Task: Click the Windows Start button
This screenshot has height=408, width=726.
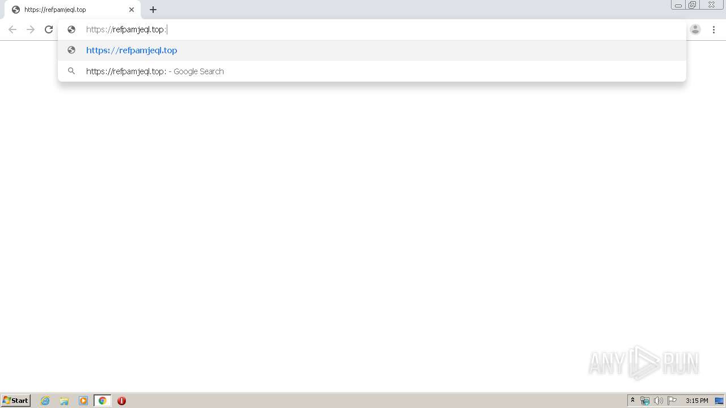Action: click(16, 401)
